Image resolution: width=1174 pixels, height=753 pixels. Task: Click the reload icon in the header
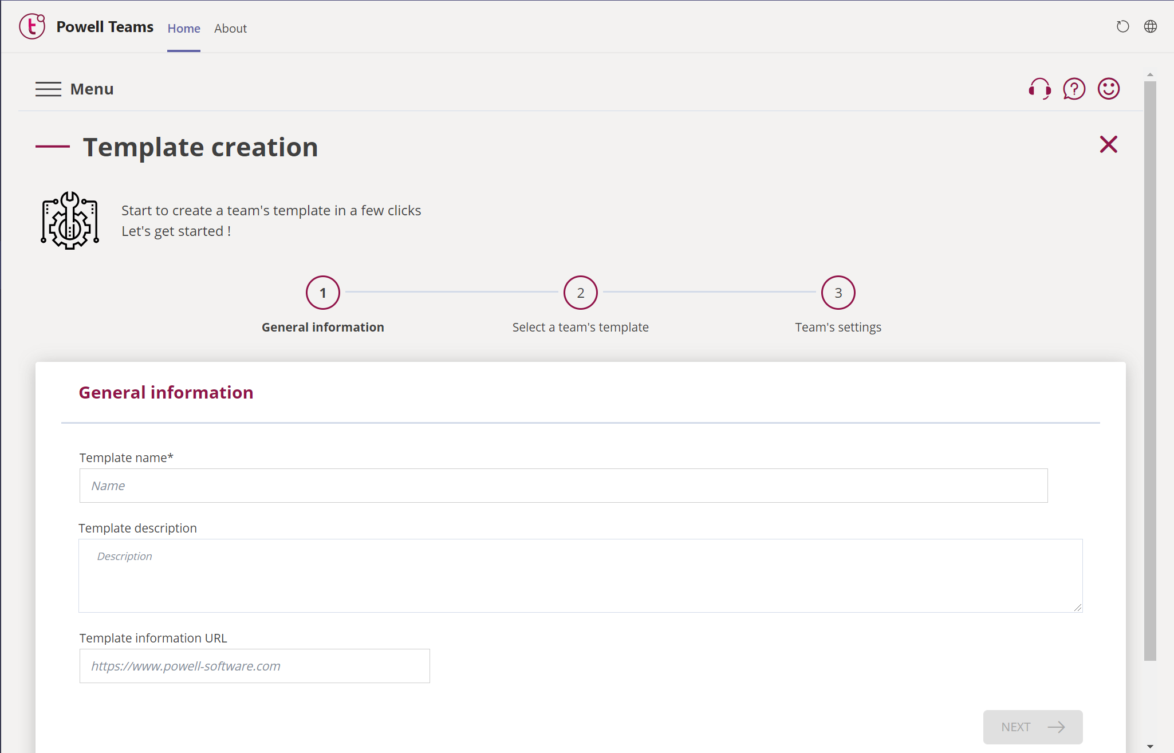(x=1122, y=26)
